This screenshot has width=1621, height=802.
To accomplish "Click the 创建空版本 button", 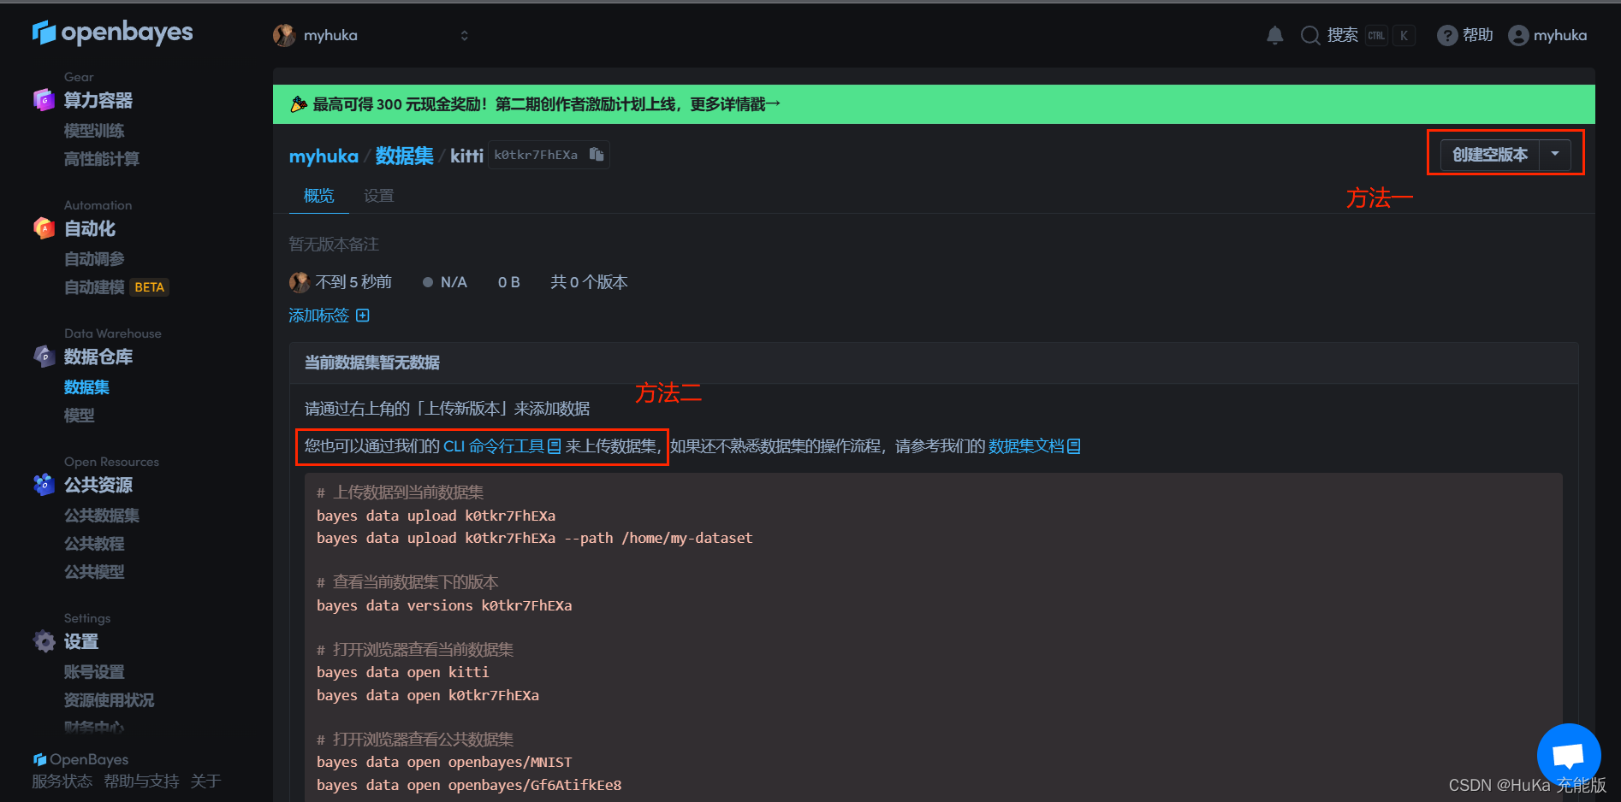I will tap(1489, 155).
